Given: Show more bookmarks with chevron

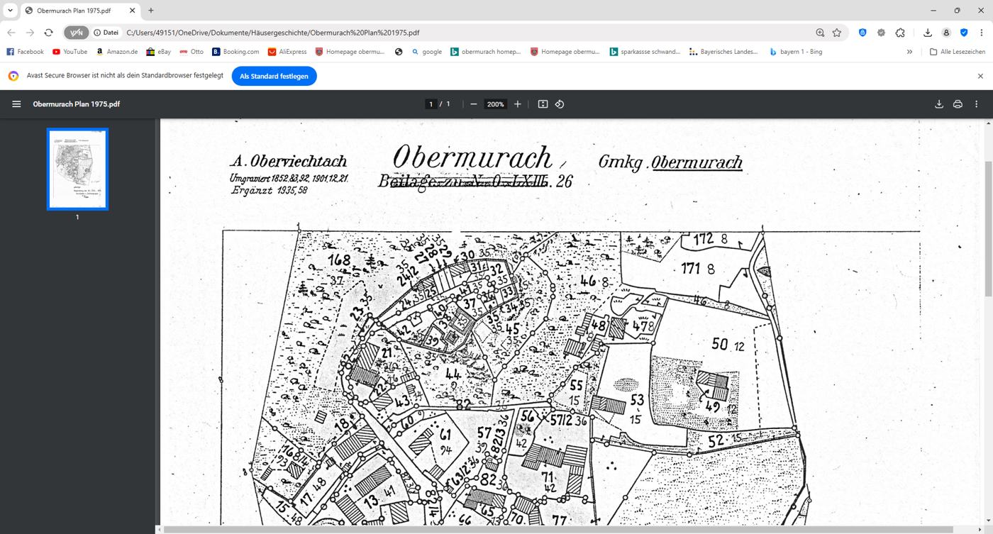Looking at the screenshot, I should click(x=909, y=52).
